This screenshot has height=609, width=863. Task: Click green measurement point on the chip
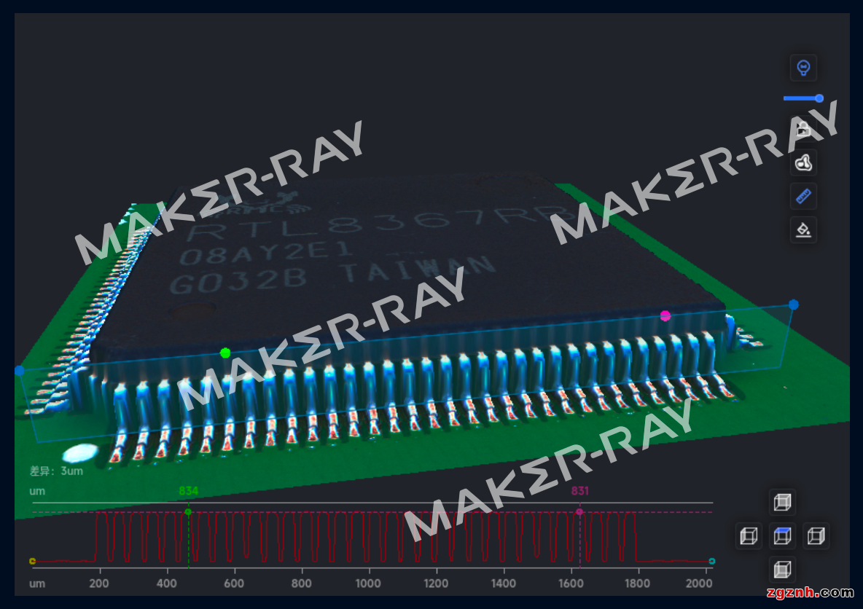point(225,353)
